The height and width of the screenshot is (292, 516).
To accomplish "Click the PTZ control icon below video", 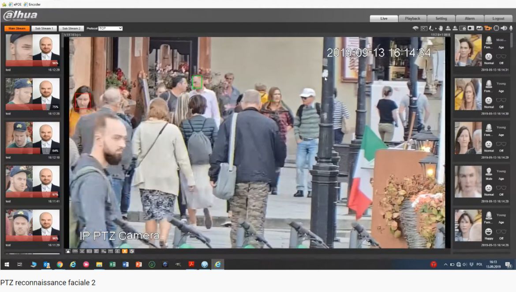I will click(111, 251).
